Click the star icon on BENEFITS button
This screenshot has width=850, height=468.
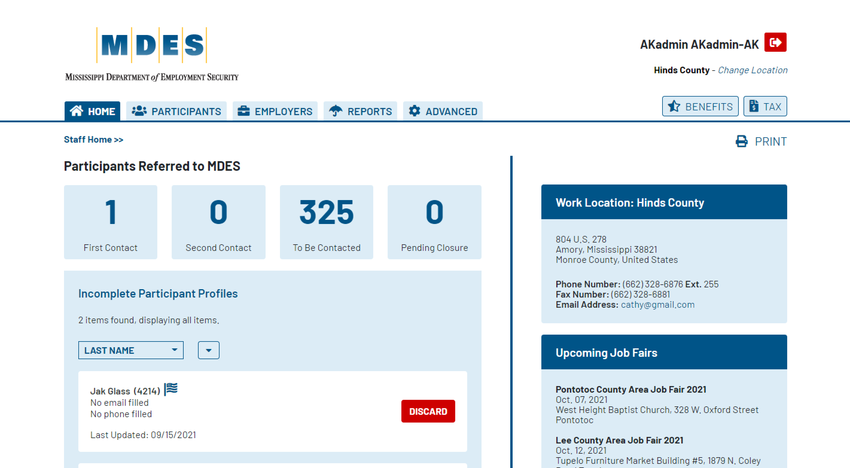(674, 106)
